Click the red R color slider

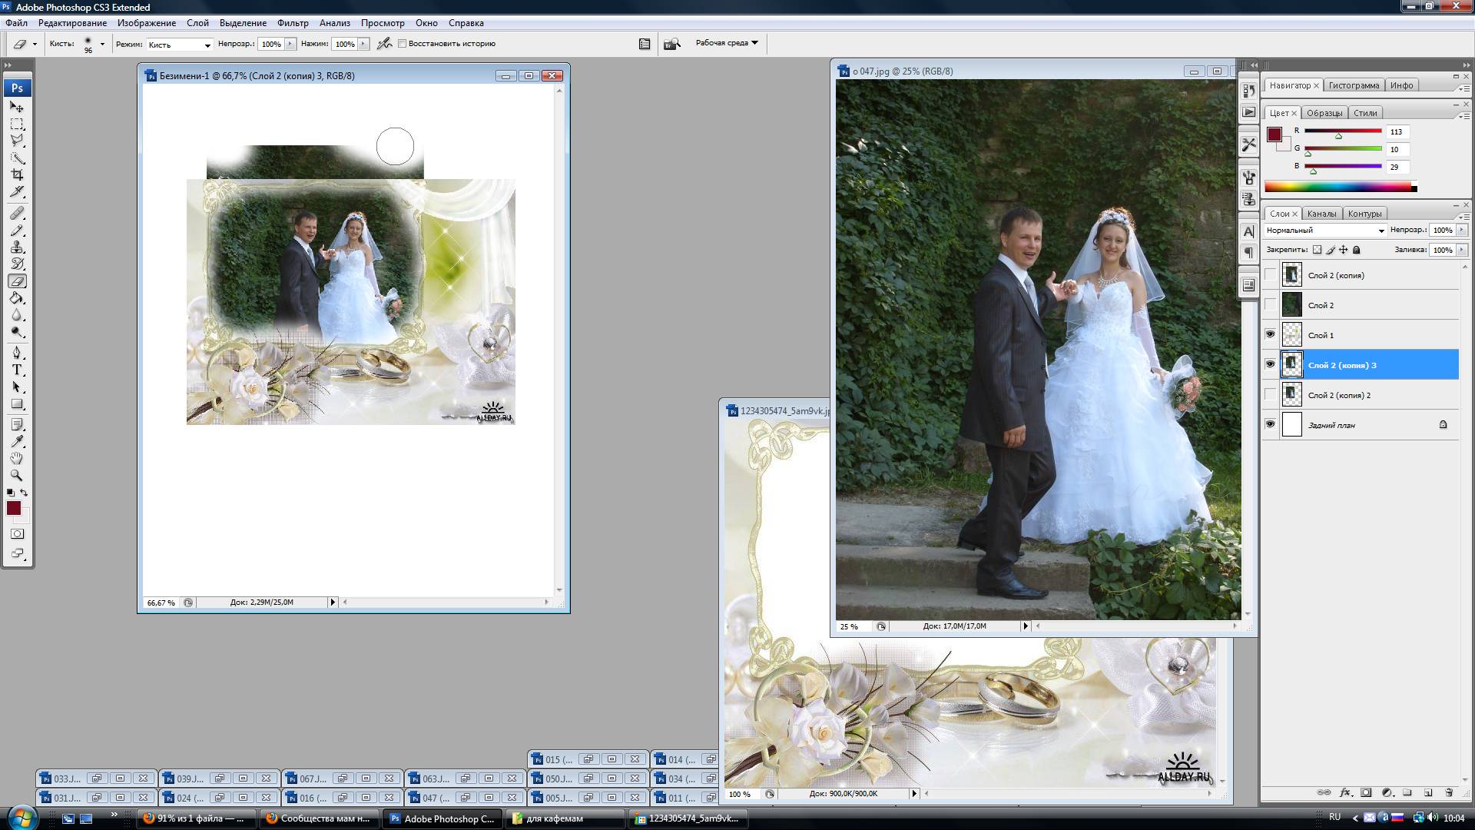pyautogui.click(x=1343, y=131)
